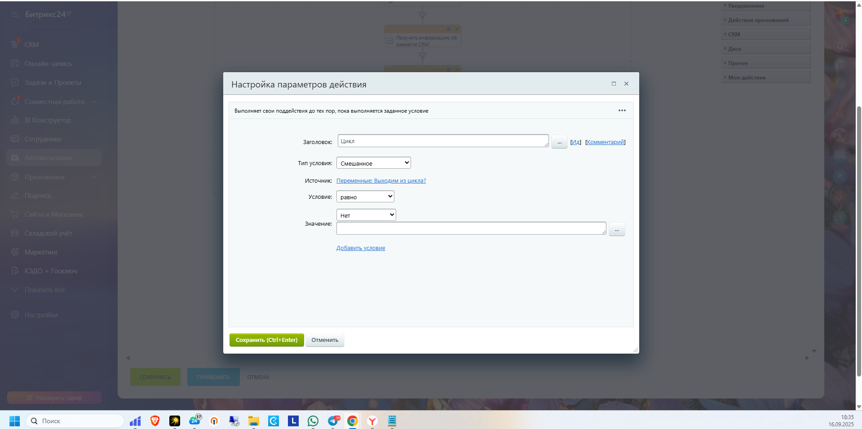This screenshot has height=429, width=862.
Task: Click the ellipsis button next to Значение field
Action: 616,230
